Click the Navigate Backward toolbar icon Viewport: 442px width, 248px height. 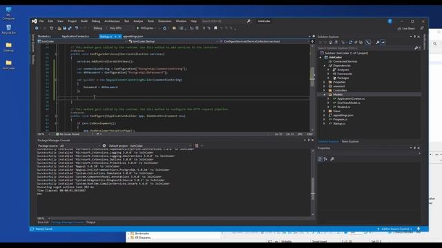tap(37, 28)
